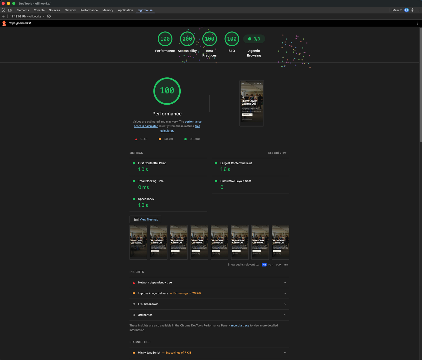The image size is (422, 360).
Task: Toggle Expand view for metrics
Action: 277,153
